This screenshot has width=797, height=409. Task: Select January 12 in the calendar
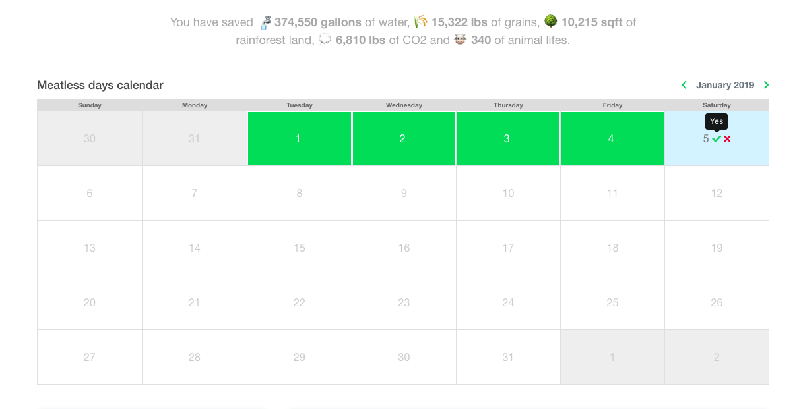(x=717, y=193)
